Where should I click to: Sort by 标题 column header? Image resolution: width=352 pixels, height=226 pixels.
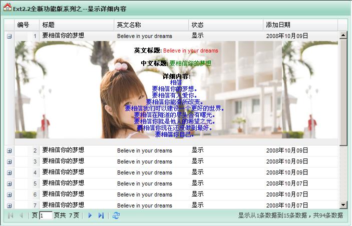tap(77, 25)
